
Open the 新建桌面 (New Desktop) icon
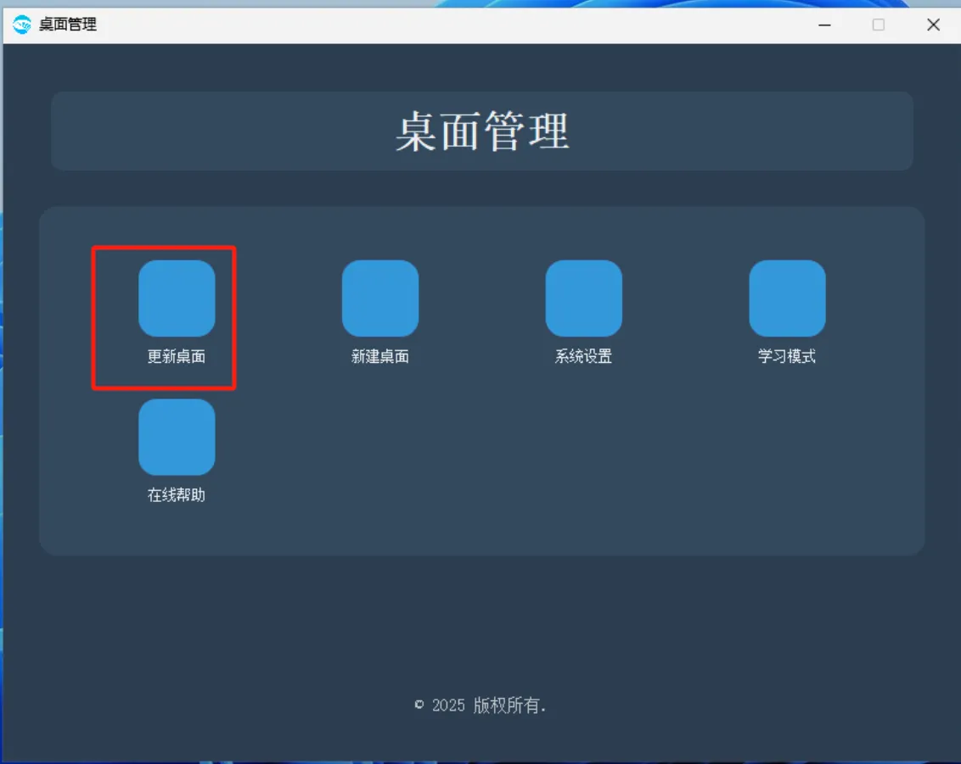tap(380, 298)
